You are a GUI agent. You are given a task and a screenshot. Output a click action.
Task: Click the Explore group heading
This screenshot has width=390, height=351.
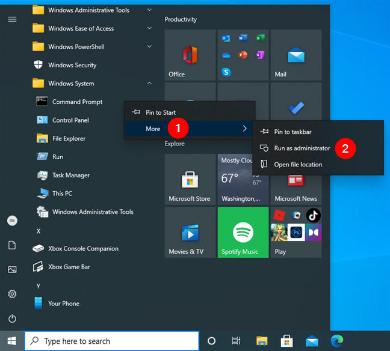175,144
